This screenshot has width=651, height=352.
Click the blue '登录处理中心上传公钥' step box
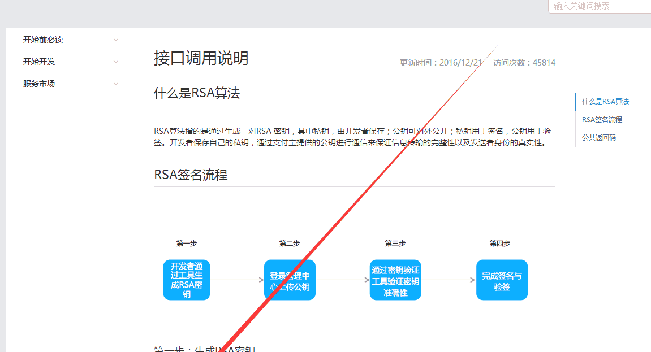(290, 280)
